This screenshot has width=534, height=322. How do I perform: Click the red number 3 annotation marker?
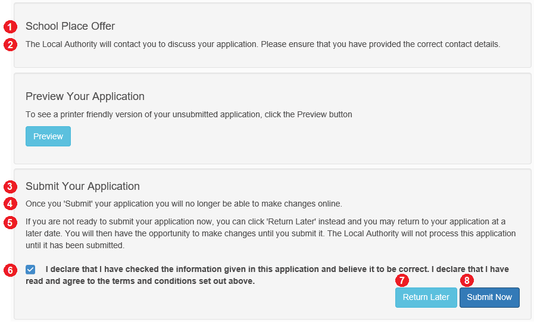coord(10,186)
